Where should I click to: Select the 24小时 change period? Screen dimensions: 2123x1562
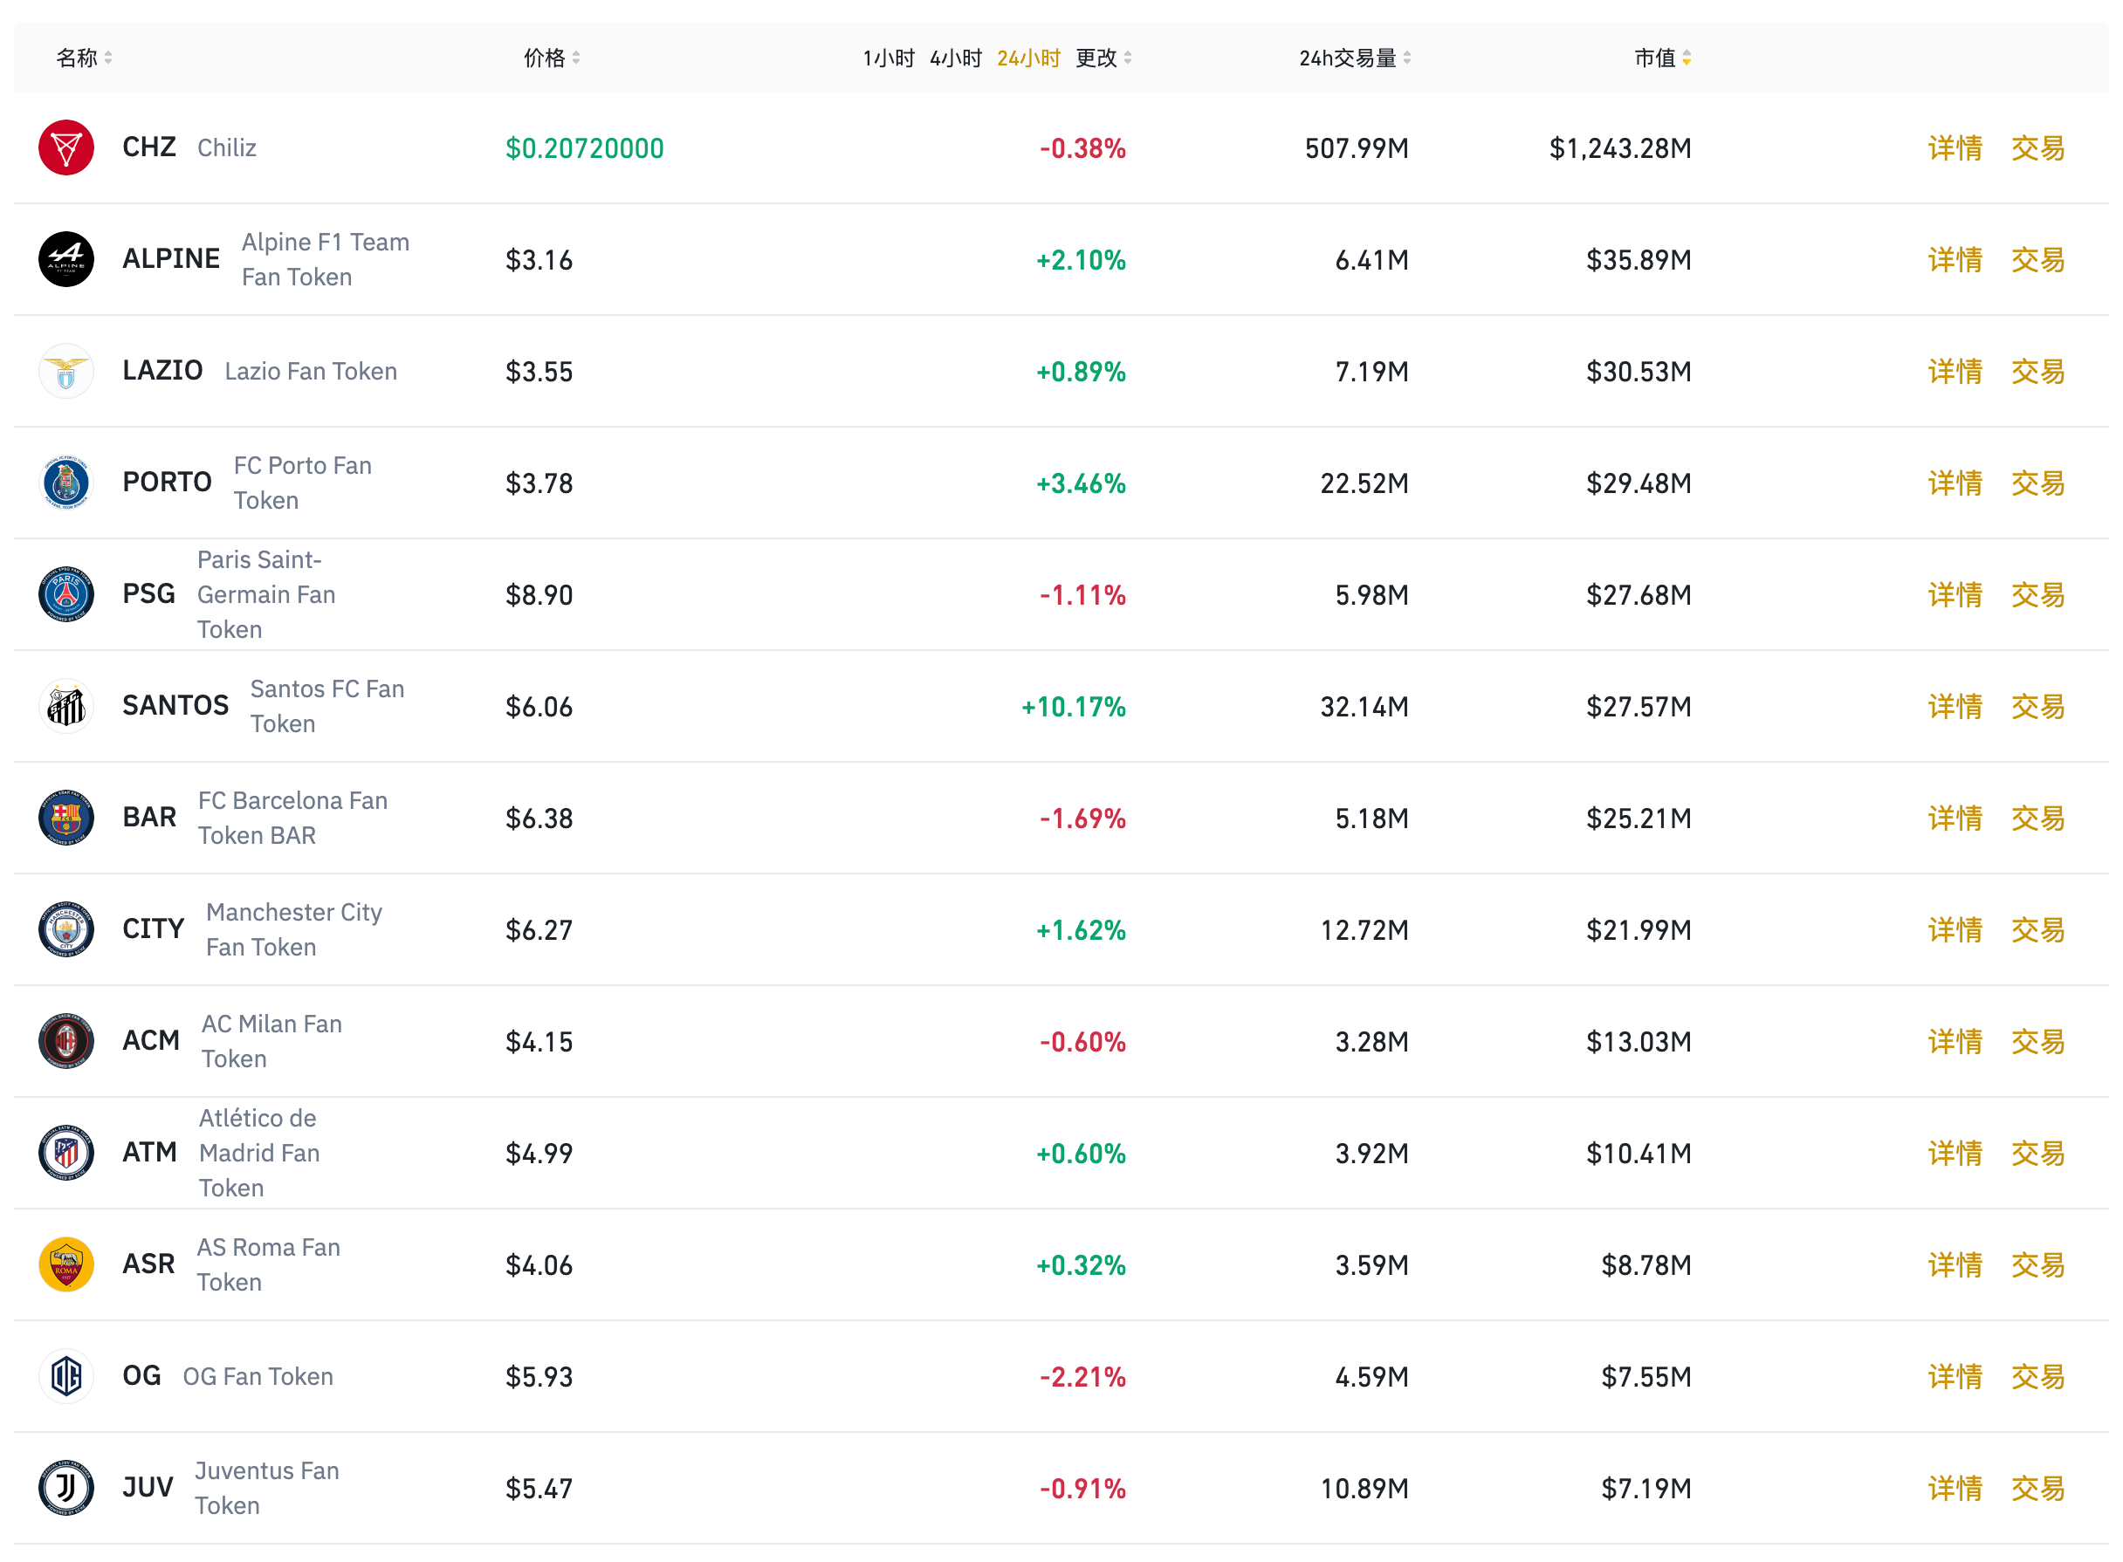pos(1028,58)
